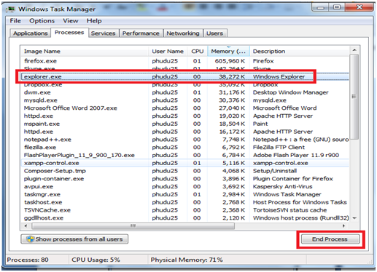Image resolution: width=377 pixels, height=272 pixels.
Task: Click Processes: 80 in the status bar
Action: click(x=28, y=260)
